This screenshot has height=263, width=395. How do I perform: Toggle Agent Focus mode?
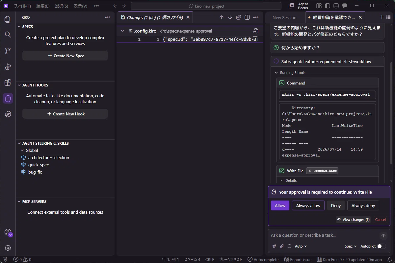coord(299,6)
